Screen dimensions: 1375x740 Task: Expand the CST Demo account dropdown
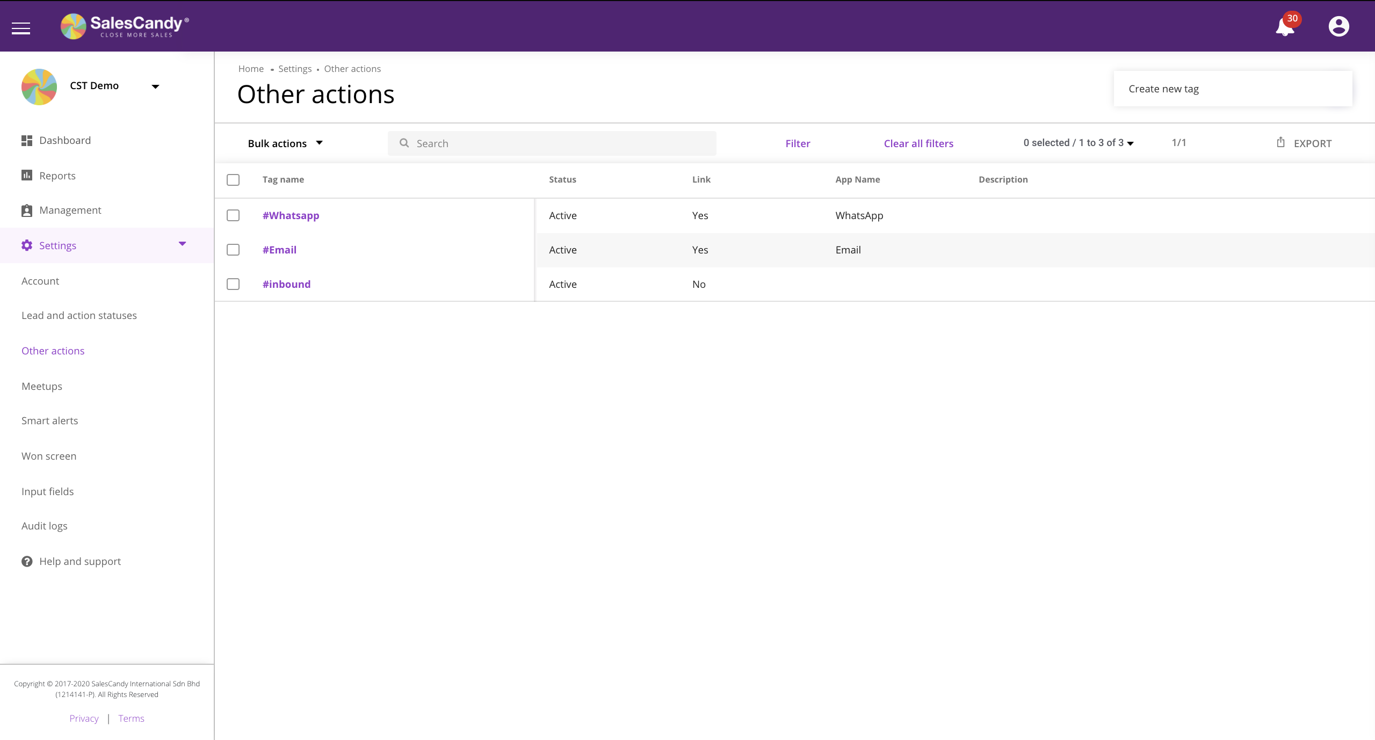(155, 86)
